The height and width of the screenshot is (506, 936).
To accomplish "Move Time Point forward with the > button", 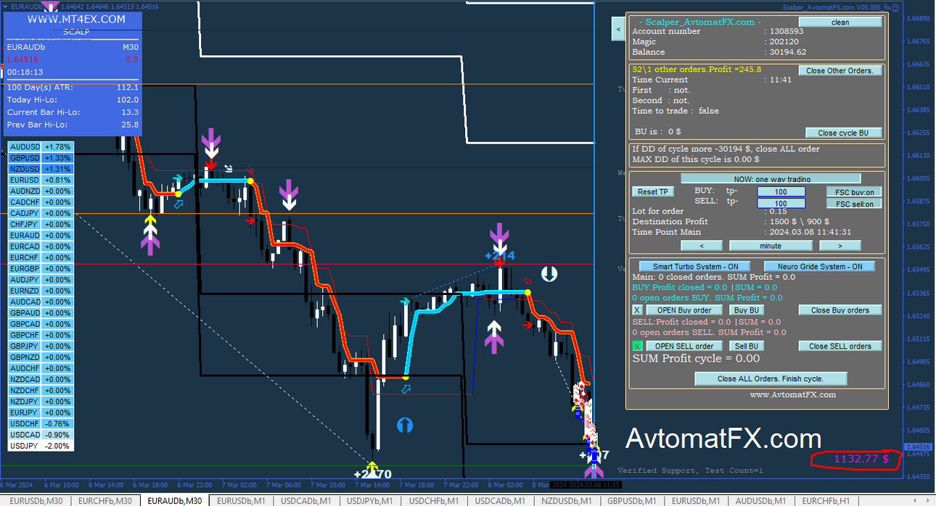I will (840, 246).
